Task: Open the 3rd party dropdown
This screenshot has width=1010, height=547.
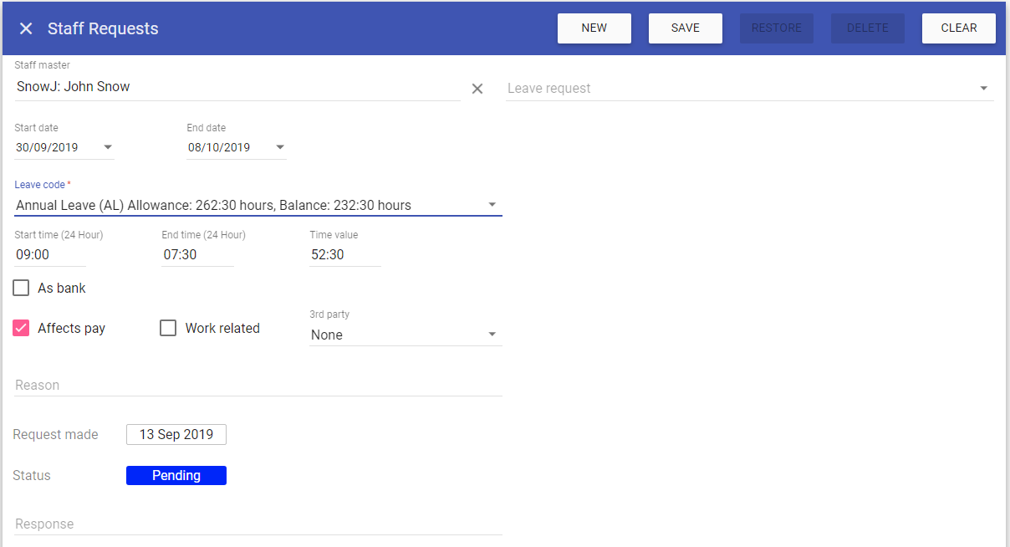Action: point(492,335)
